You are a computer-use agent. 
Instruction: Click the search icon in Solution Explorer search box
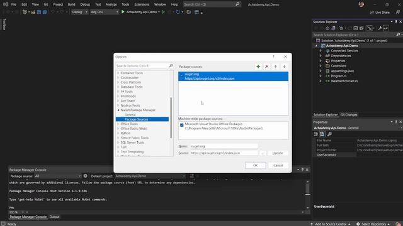398,35
